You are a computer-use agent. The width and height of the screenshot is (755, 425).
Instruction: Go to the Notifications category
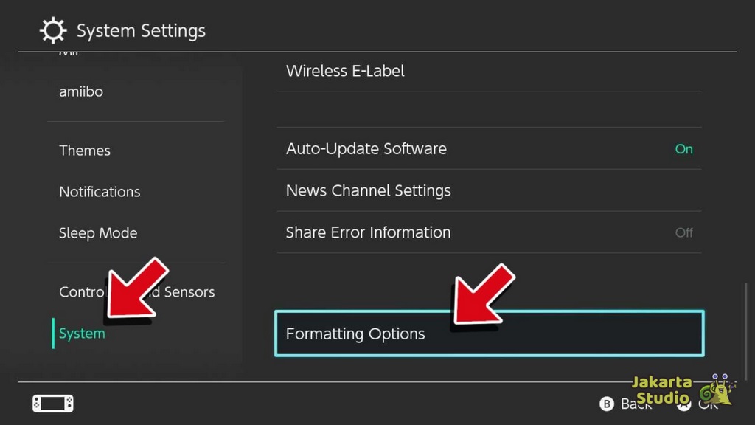pyautogui.click(x=100, y=192)
